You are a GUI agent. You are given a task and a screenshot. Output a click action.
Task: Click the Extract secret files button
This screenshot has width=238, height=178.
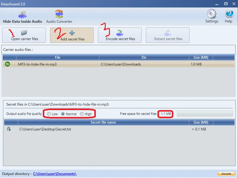coord(168,35)
